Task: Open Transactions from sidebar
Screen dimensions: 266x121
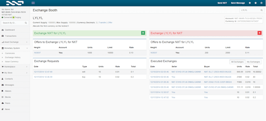Action: coord(15,36)
